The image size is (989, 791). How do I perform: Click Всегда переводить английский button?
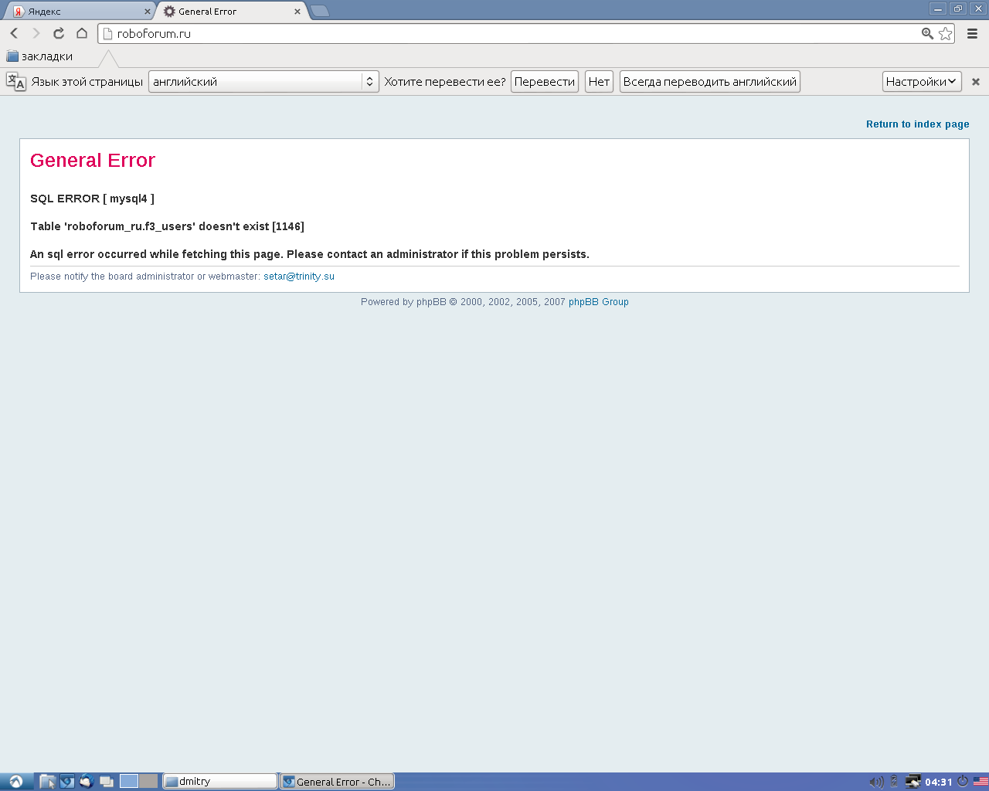[x=710, y=82]
